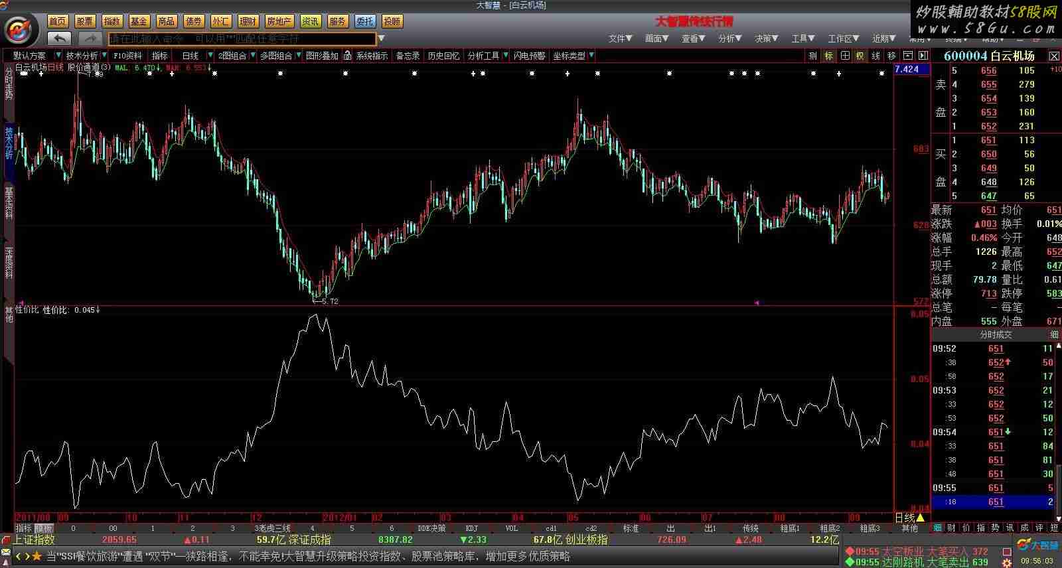Toggle the 测 measure tool icon
The image size is (1062, 568).
click(813, 56)
